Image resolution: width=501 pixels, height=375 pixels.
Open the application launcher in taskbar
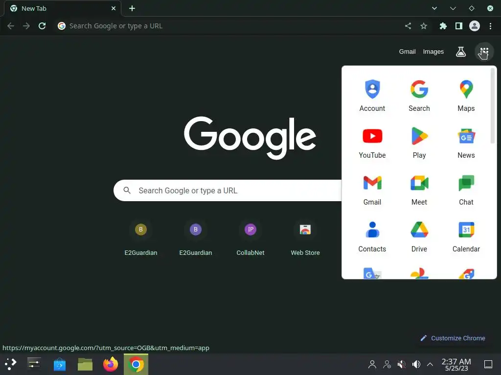point(11,364)
